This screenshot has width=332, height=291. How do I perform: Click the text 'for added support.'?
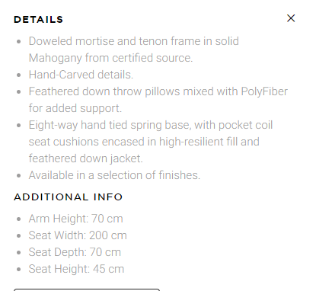[75, 108]
